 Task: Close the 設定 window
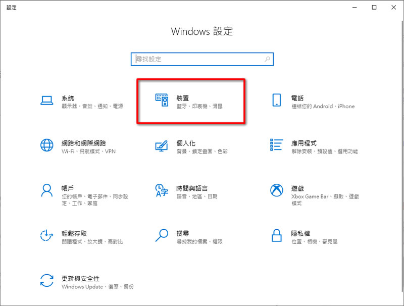(394, 8)
